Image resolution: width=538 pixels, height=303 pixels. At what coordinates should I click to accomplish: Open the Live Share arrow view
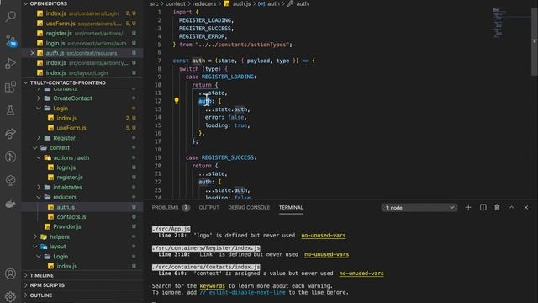pos(10,134)
